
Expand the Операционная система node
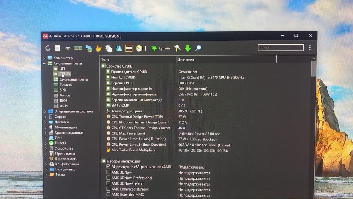[45, 112]
